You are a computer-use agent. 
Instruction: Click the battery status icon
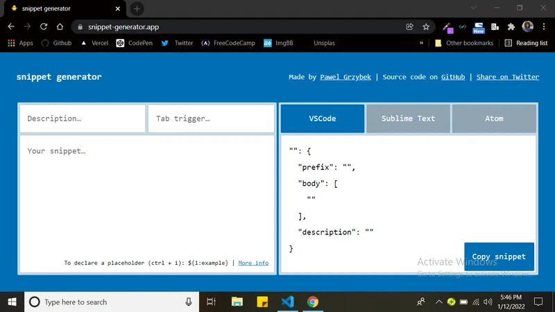tap(463, 302)
